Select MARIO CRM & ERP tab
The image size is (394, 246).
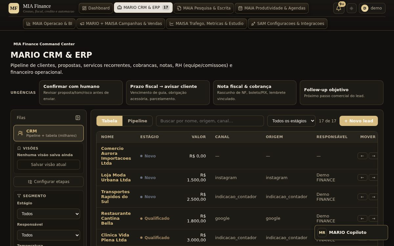[143, 8]
